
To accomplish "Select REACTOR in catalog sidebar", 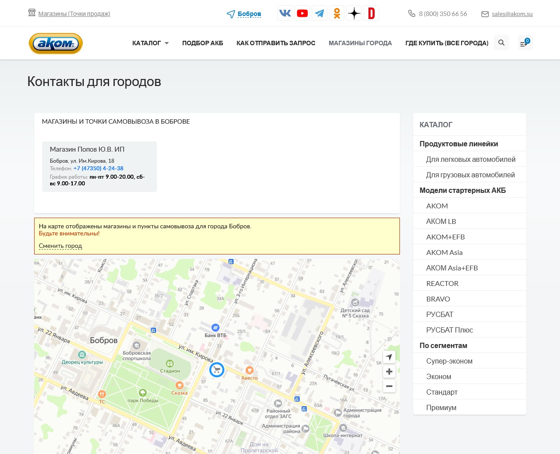I will tap(442, 283).
